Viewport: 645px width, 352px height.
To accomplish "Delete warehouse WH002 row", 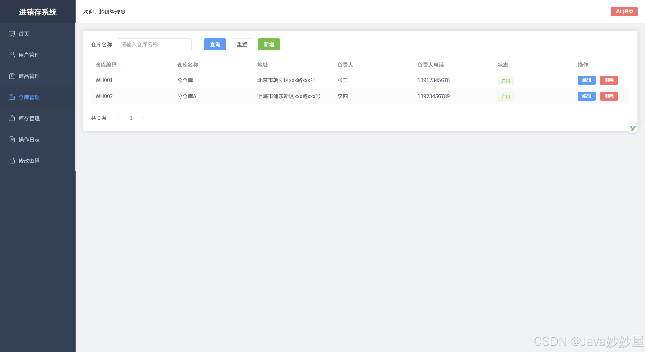I will (609, 96).
